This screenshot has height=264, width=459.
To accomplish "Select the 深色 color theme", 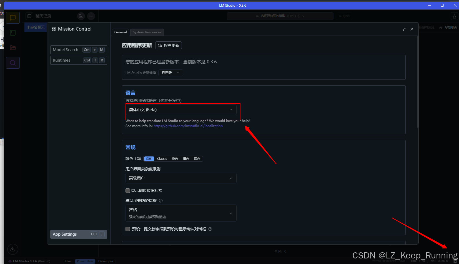I will pyautogui.click(x=197, y=159).
